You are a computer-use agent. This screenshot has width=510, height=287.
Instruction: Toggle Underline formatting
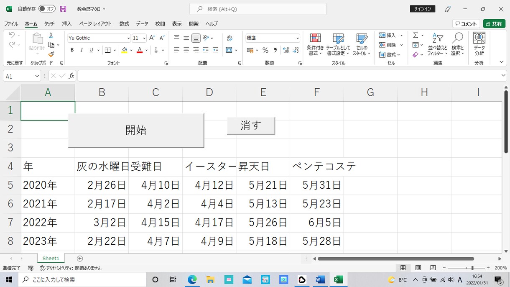coord(91,50)
